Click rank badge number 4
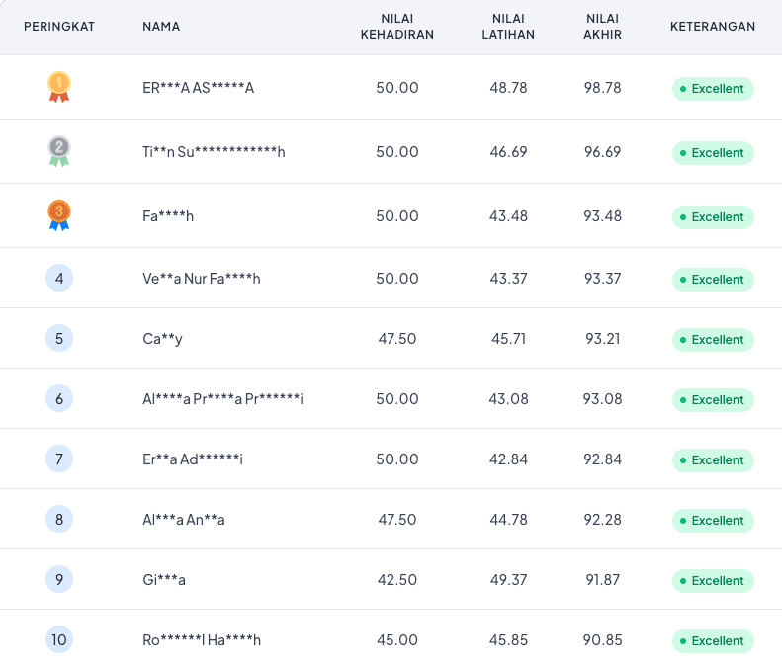This screenshot has width=782, height=668. click(59, 278)
